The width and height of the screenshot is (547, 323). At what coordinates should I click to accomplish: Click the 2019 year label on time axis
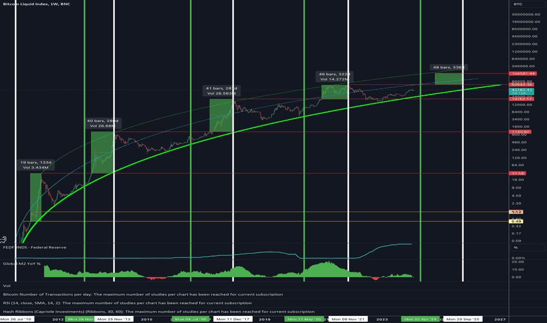(265, 319)
